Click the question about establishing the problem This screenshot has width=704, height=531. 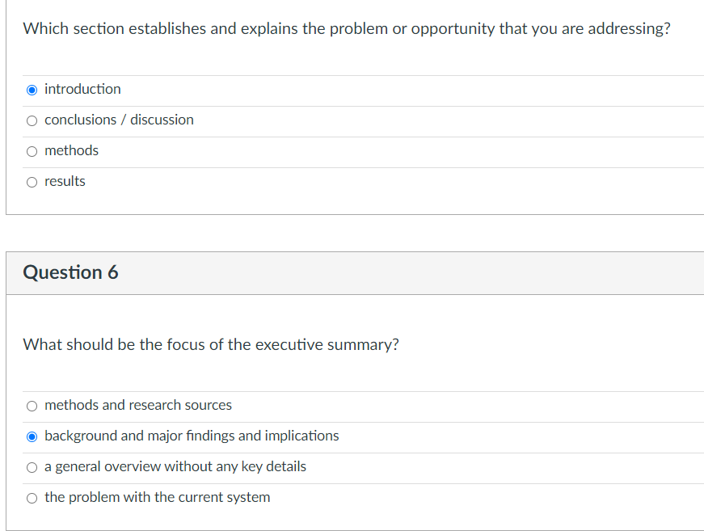pos(347,28)
